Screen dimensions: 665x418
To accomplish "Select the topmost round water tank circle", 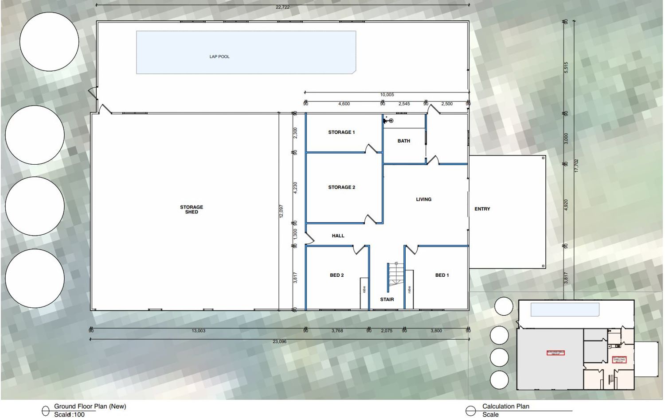I will (49, 42).
